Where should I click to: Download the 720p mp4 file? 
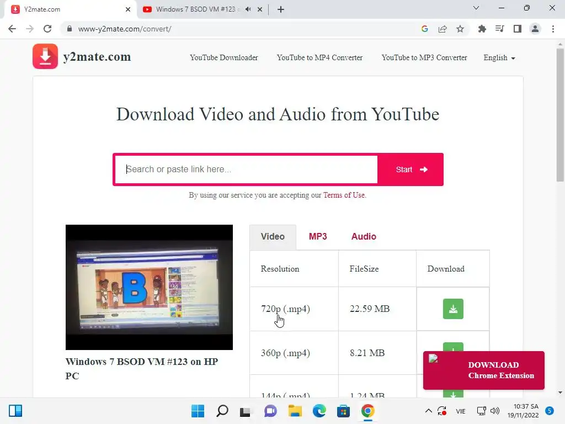453,309
